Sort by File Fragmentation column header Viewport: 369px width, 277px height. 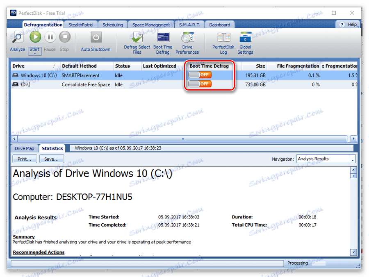294,66
